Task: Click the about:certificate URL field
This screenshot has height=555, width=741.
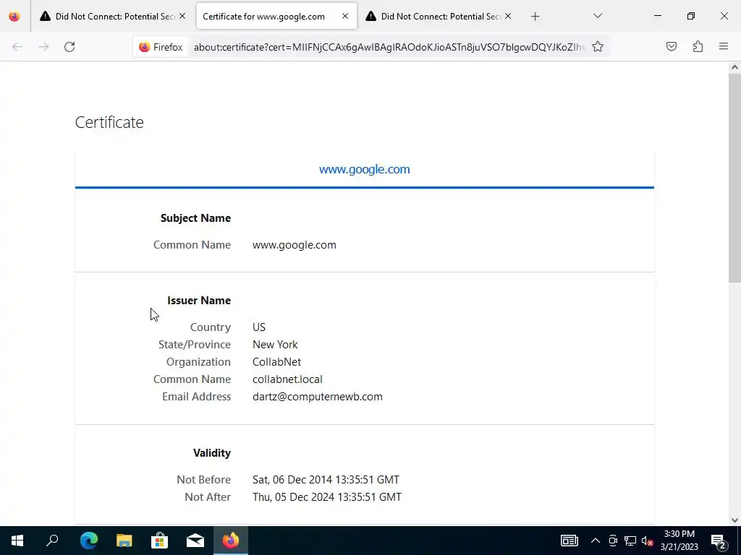Action: (x=389, y=47)
